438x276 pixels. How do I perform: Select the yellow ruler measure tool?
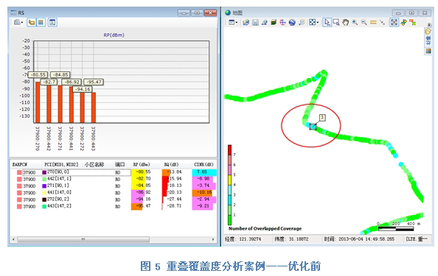373,22
